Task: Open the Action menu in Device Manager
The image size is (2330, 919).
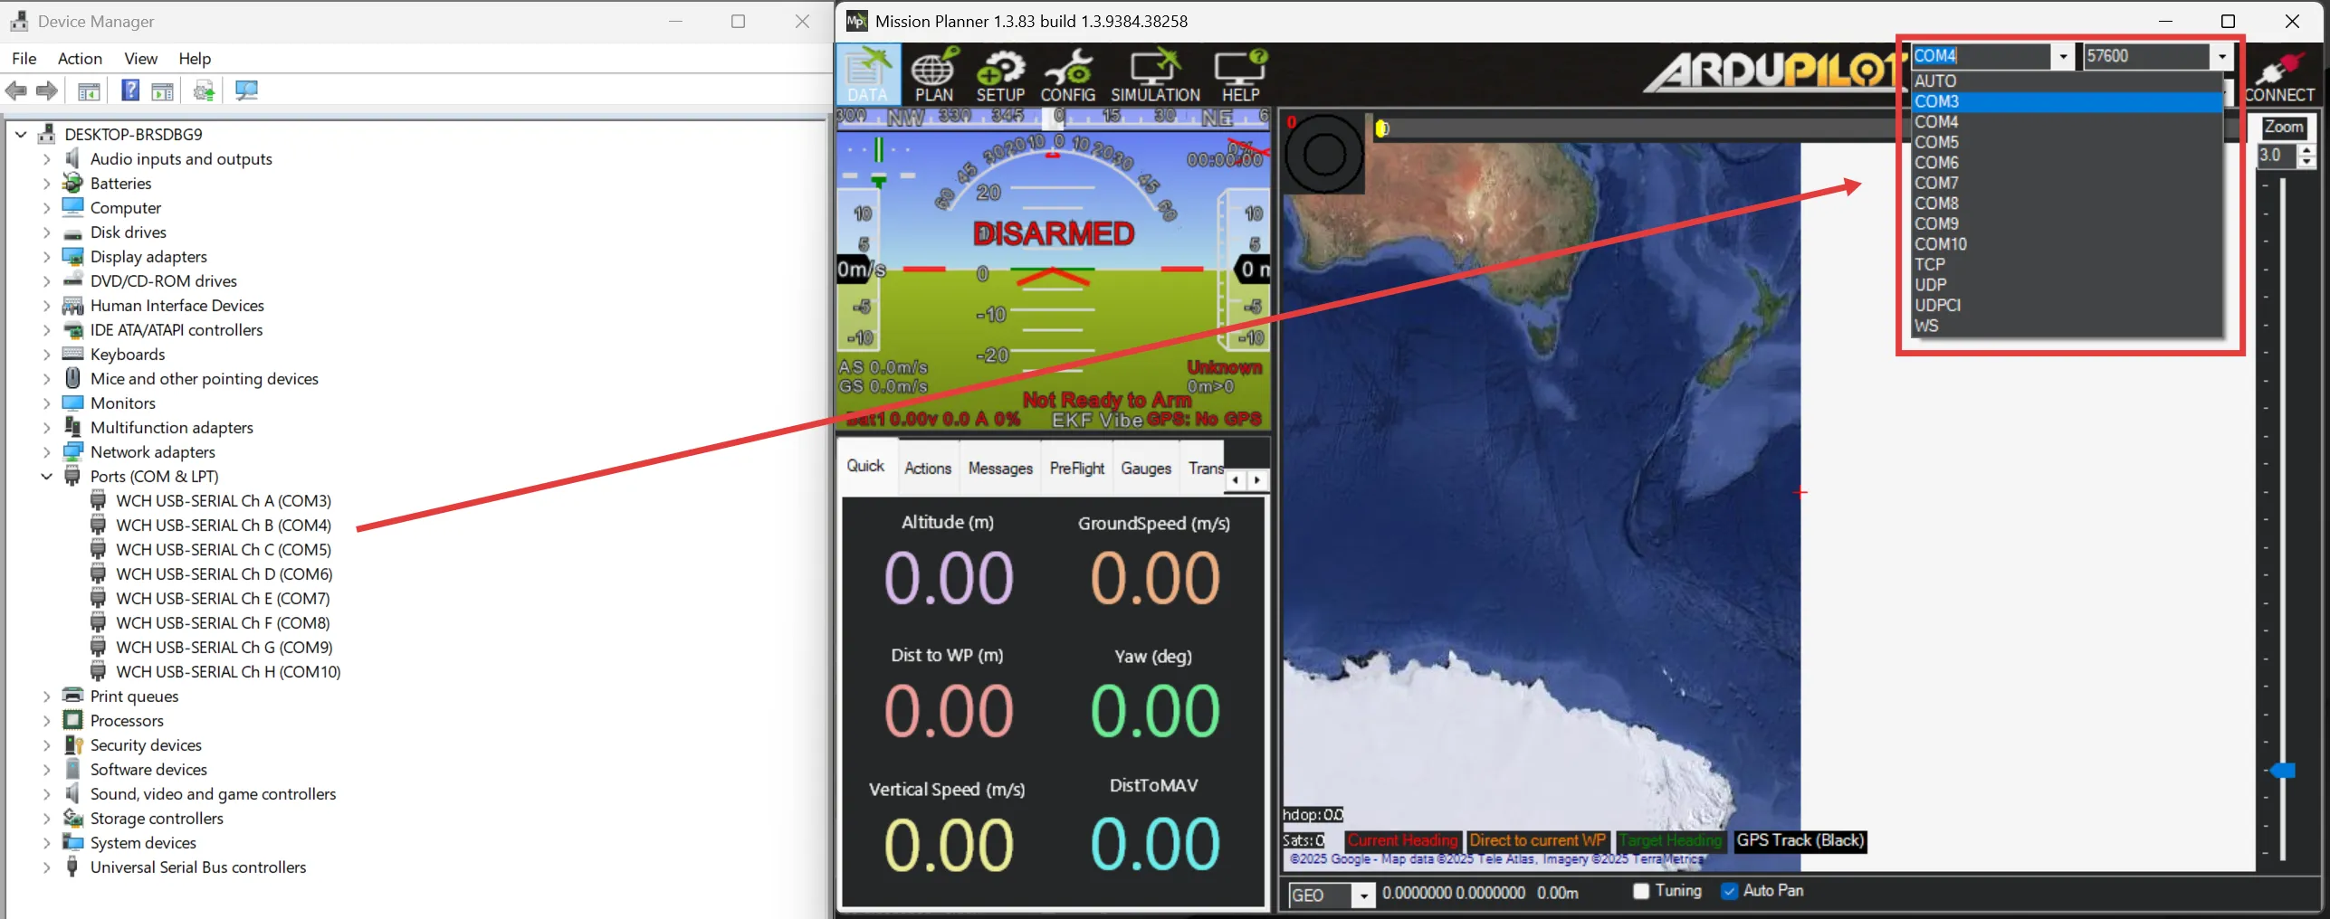Action: click(x=80, y=58)
